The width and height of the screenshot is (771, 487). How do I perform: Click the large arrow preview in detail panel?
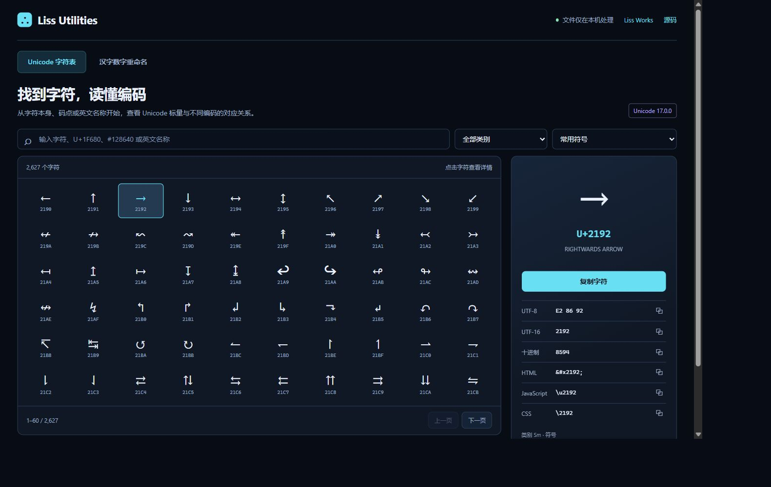coord(594,199)
